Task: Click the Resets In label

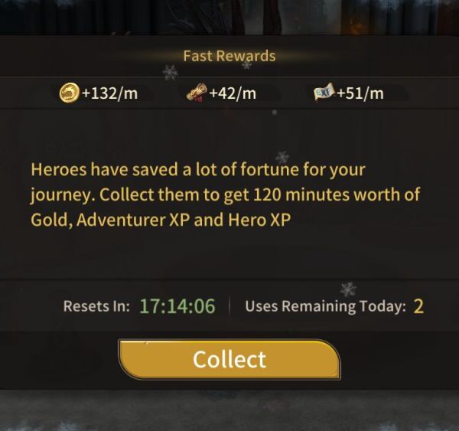Action: coord(96,306)
